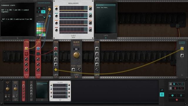Click the oscilloscope's first (yellow) output jack
Screen dimensions: 188x106
pyautogui.click(x=90, y=9)
